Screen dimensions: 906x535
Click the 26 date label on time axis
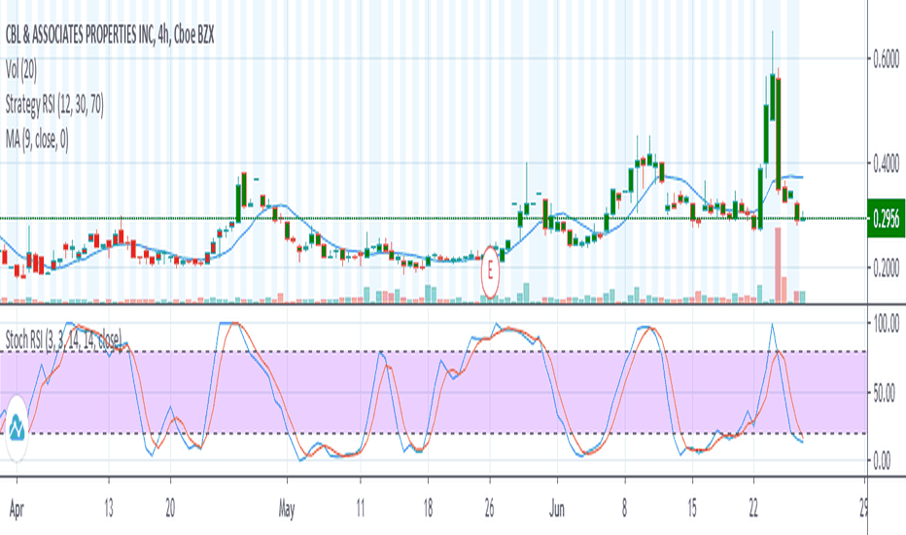click(x=489, y=509)
